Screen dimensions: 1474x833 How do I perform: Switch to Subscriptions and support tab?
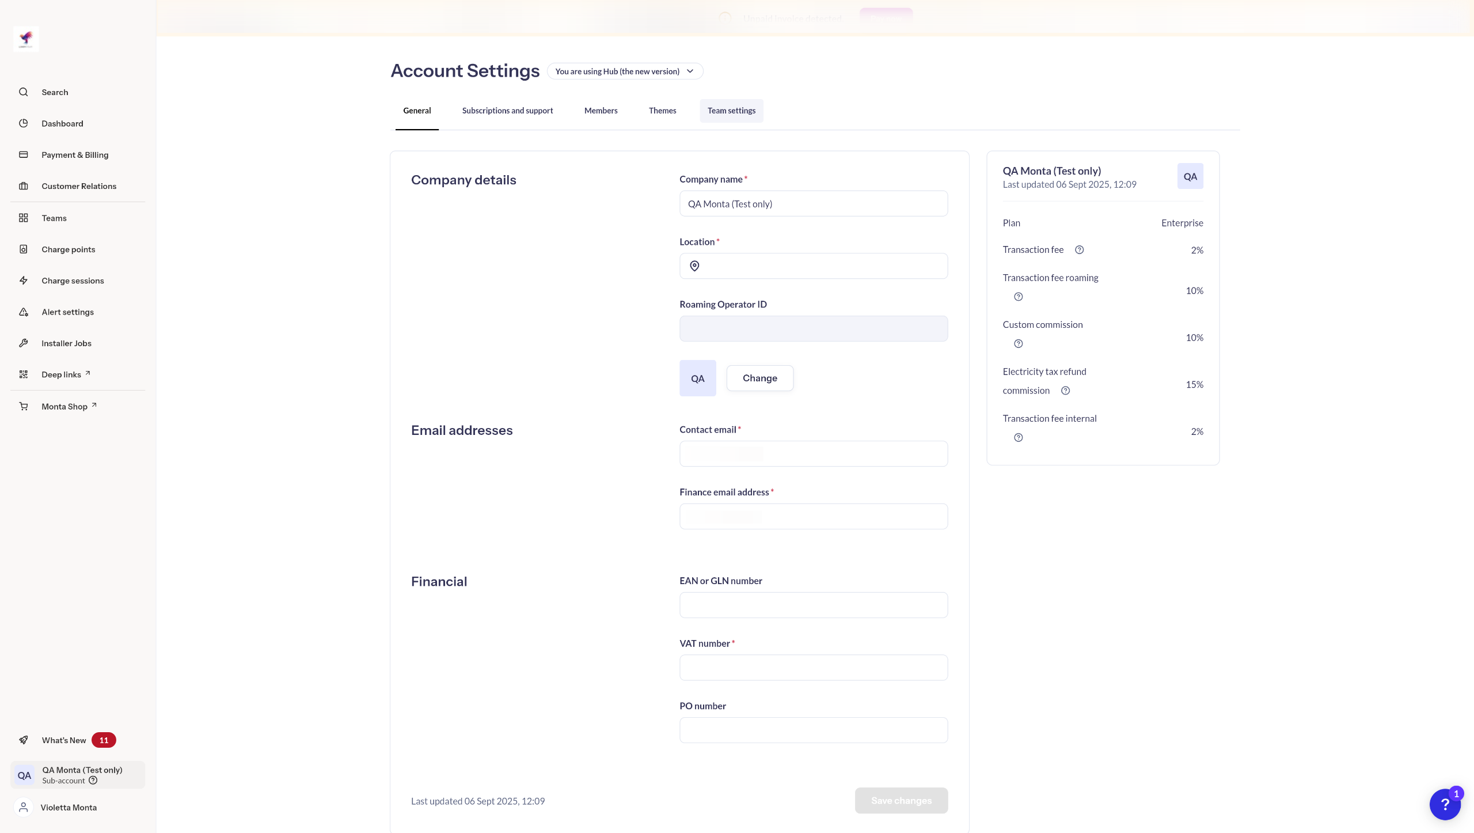coord(507,111)
